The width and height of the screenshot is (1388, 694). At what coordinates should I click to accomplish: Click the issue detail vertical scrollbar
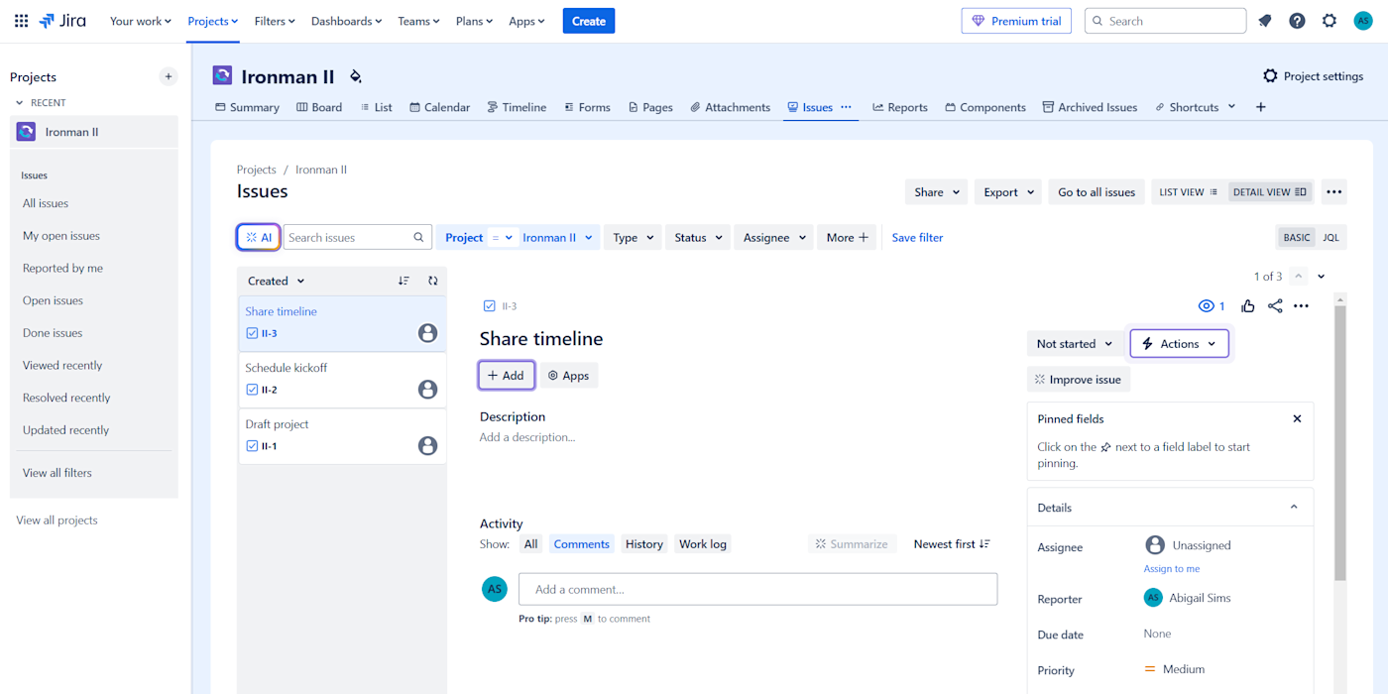(x=1340, y=443)
